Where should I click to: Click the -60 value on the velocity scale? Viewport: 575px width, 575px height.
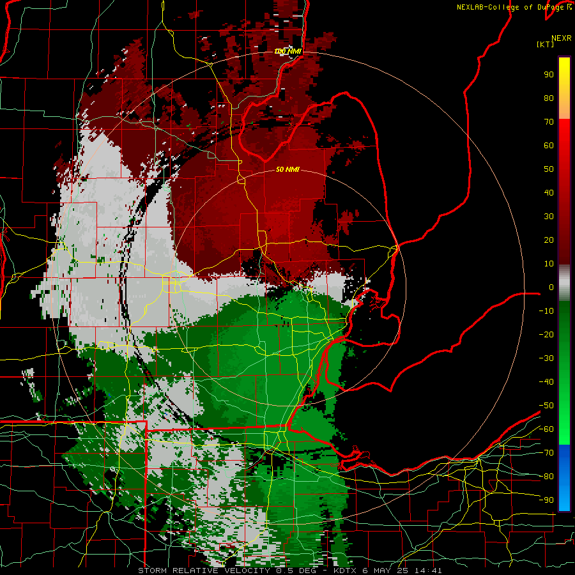(546, 429)
